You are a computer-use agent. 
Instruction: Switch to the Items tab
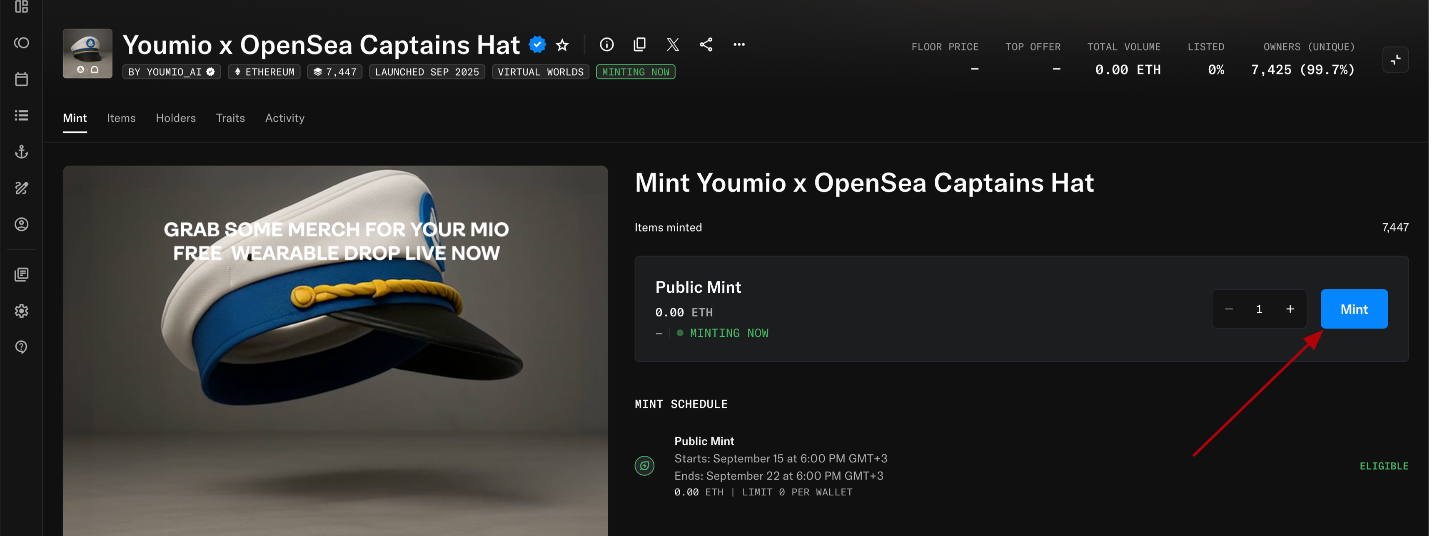coord(121,118)
